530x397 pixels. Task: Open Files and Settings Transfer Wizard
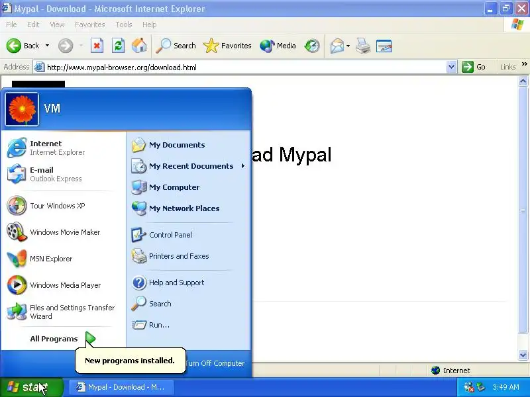pos(64,312)
